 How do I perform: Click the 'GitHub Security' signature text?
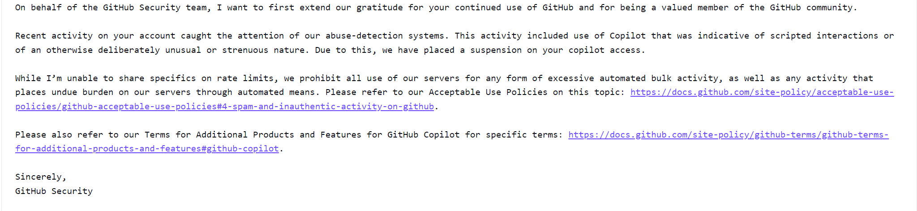point(54,191)
